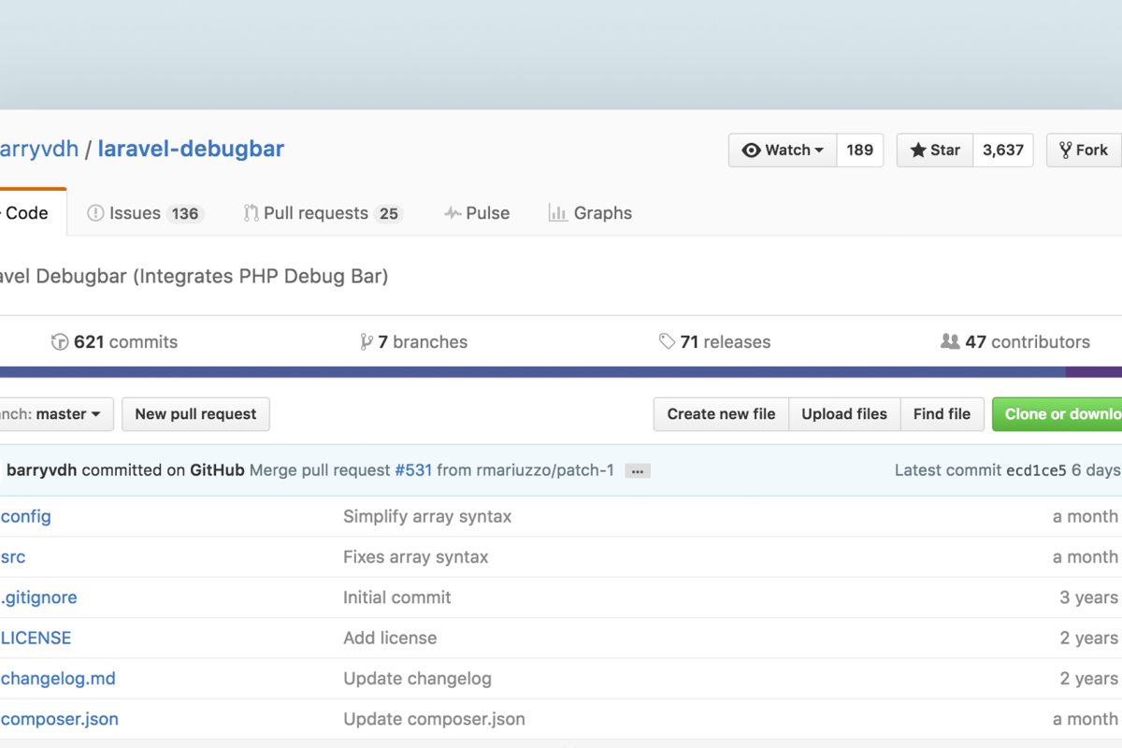This screenshot has height=748, width=1122.
Task: Click the New pull request button
Action: tap(195, 414)
